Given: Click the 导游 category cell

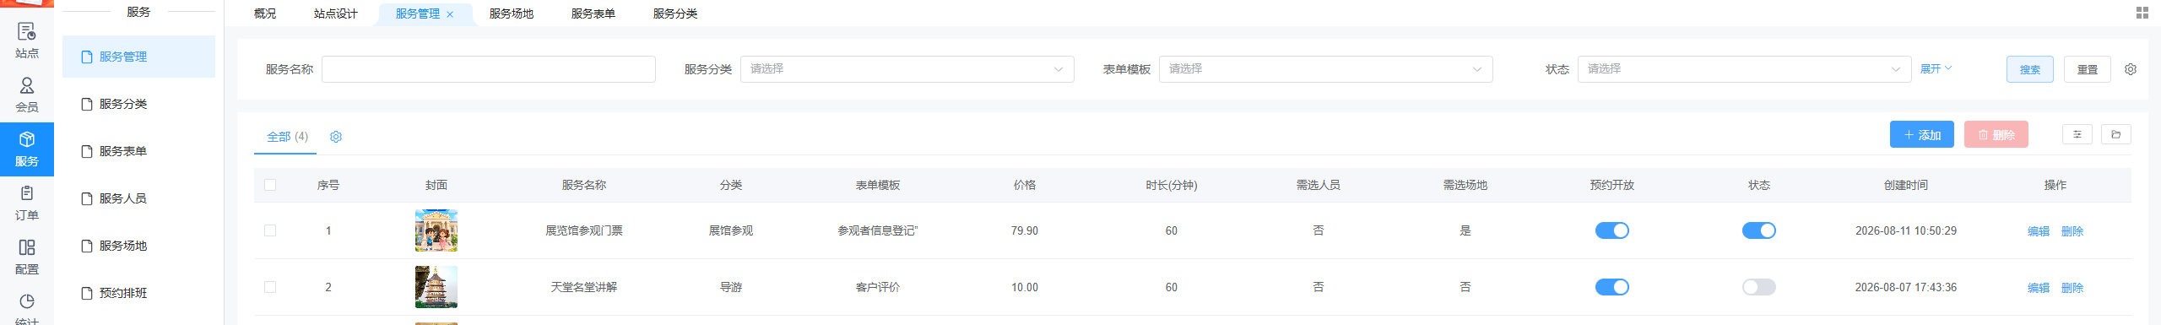Looking at the screenshot, I should tap(731, 287).
